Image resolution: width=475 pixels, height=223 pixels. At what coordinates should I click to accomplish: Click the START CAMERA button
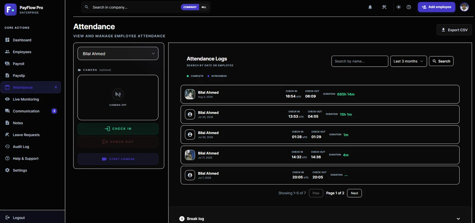click(118, 159)
